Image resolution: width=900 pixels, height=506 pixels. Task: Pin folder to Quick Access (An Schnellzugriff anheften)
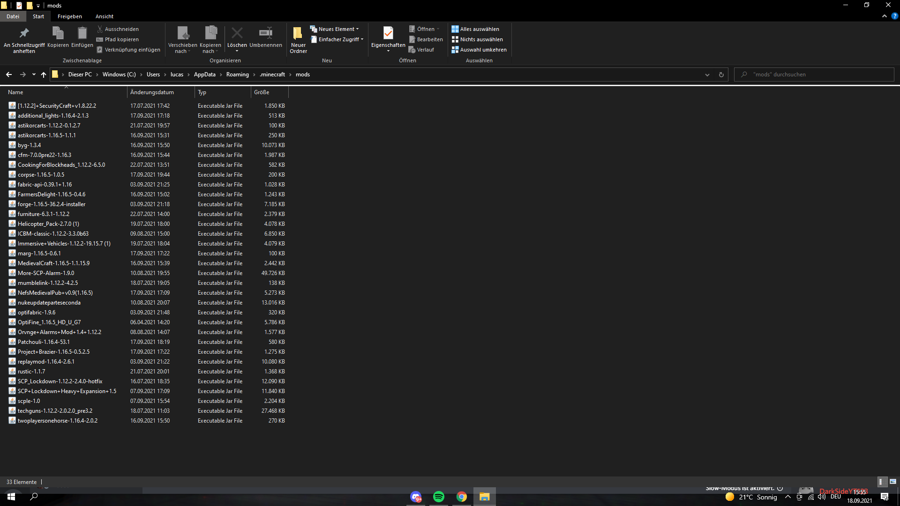pos(24,39)
